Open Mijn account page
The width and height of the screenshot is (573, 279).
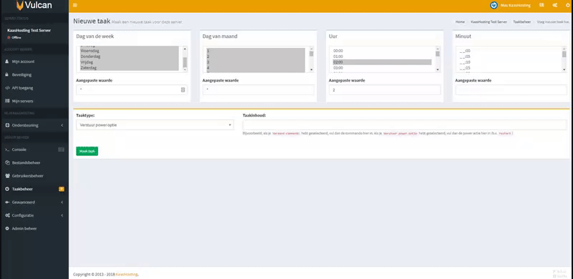point(24,62)
